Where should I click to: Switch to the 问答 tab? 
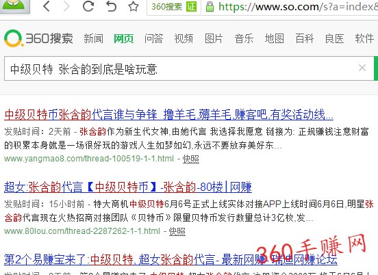[153, 38]
